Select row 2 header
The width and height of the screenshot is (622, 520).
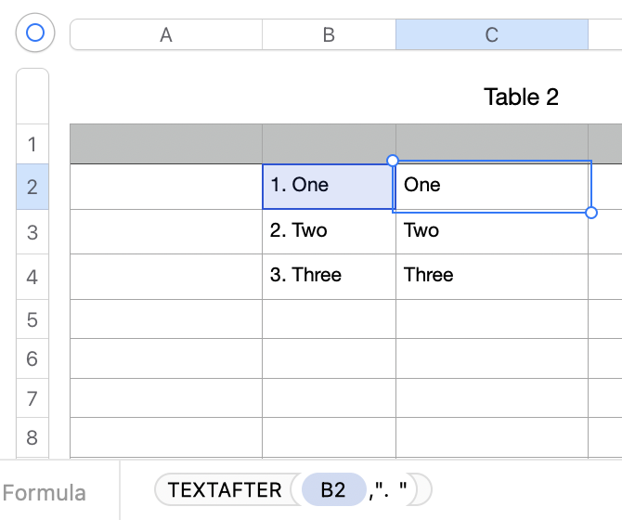32,188
